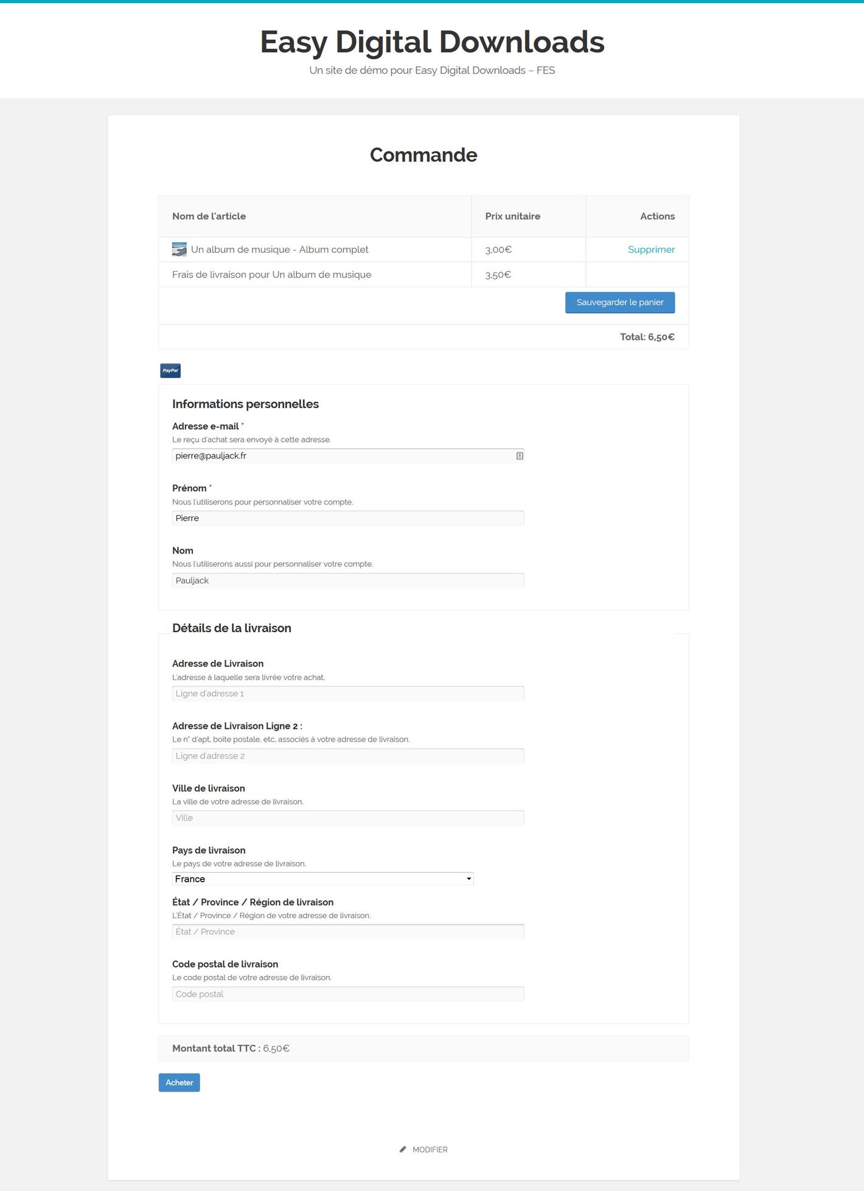Viewport: 864px width, 1191px height.
Task: Click the Ville input field
Action: point(347,818)
